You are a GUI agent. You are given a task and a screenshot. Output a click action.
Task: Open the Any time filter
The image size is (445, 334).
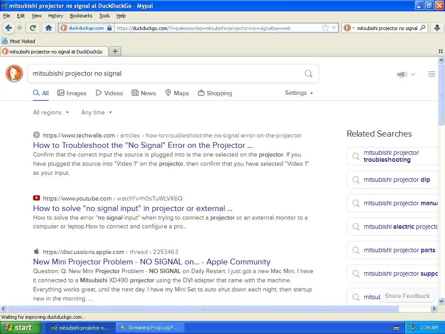96,113
